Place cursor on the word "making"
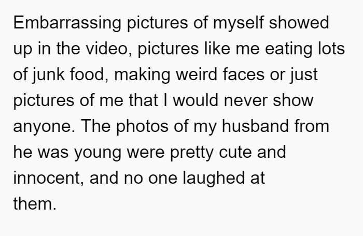The height and width of the screenshot is (236, 363). [142, 75]
